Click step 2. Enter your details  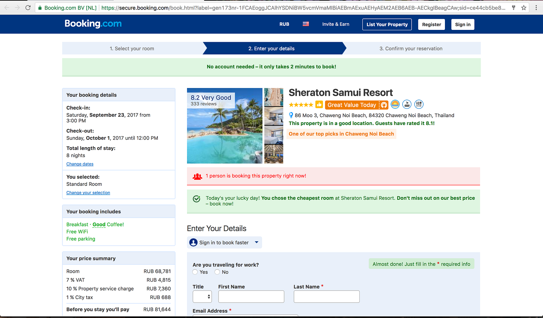click(271, 49)
